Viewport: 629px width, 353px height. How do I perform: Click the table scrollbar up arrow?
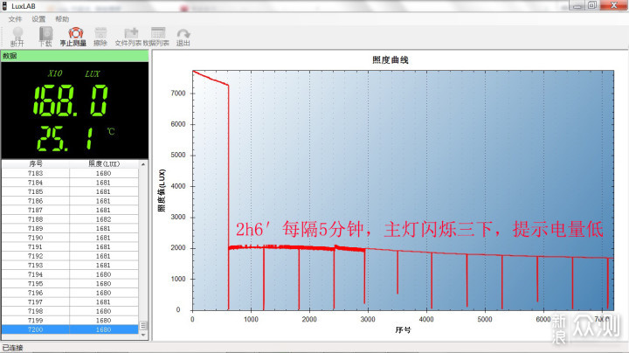click(143, 164)
